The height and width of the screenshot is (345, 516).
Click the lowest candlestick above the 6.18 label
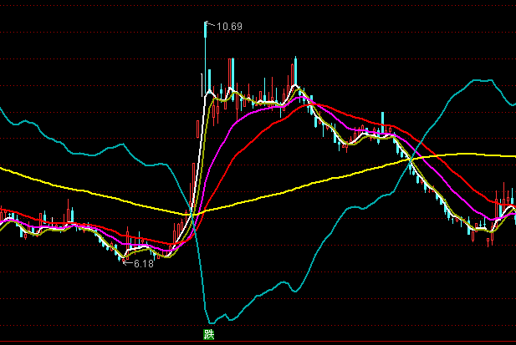(x=122, y=255)
